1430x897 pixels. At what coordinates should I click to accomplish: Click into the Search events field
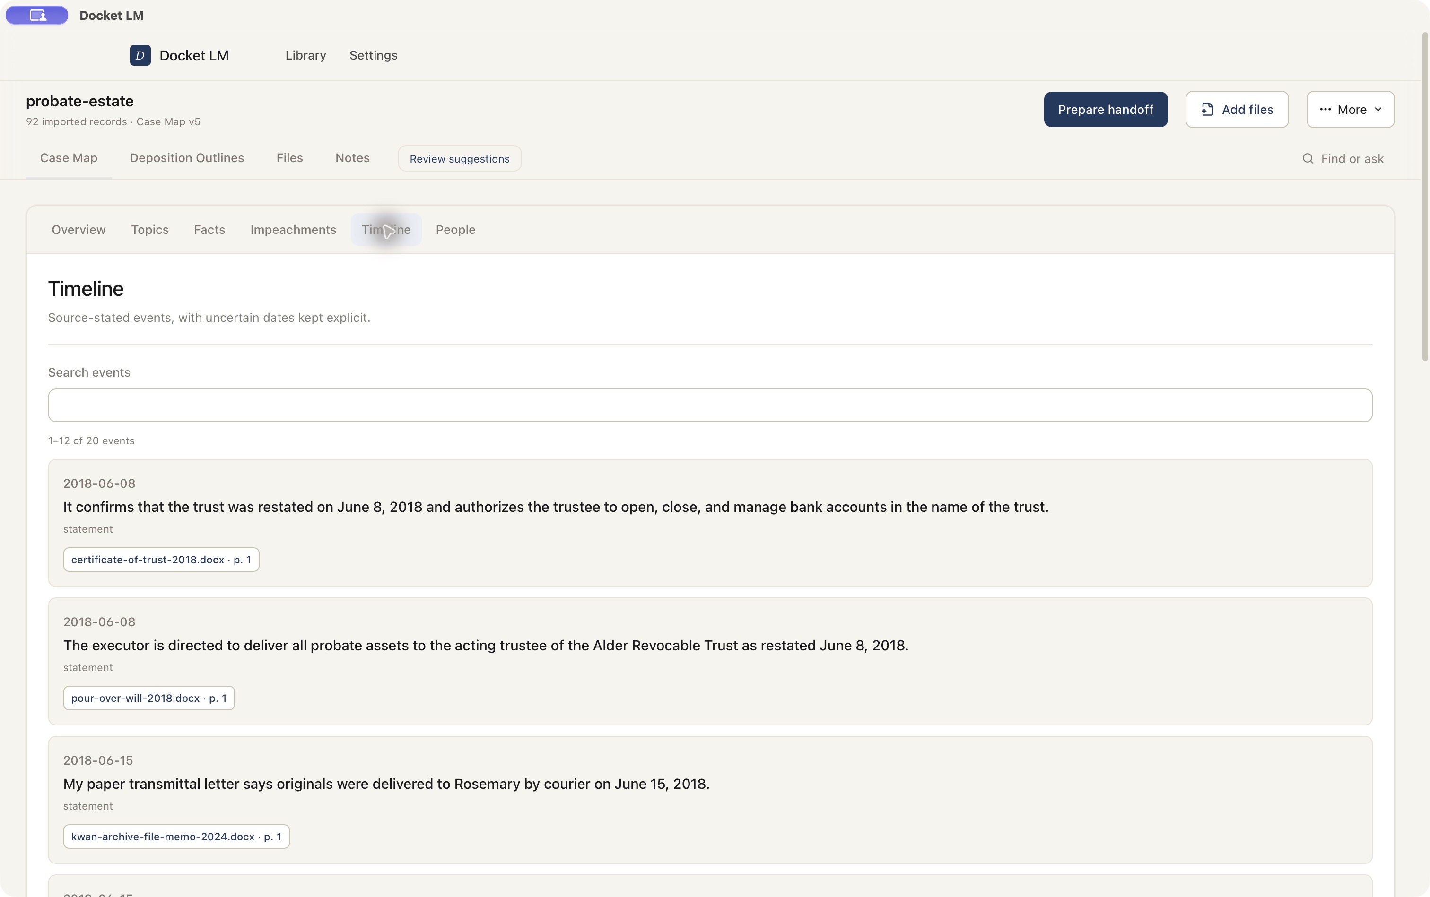(x=710, y=405)
